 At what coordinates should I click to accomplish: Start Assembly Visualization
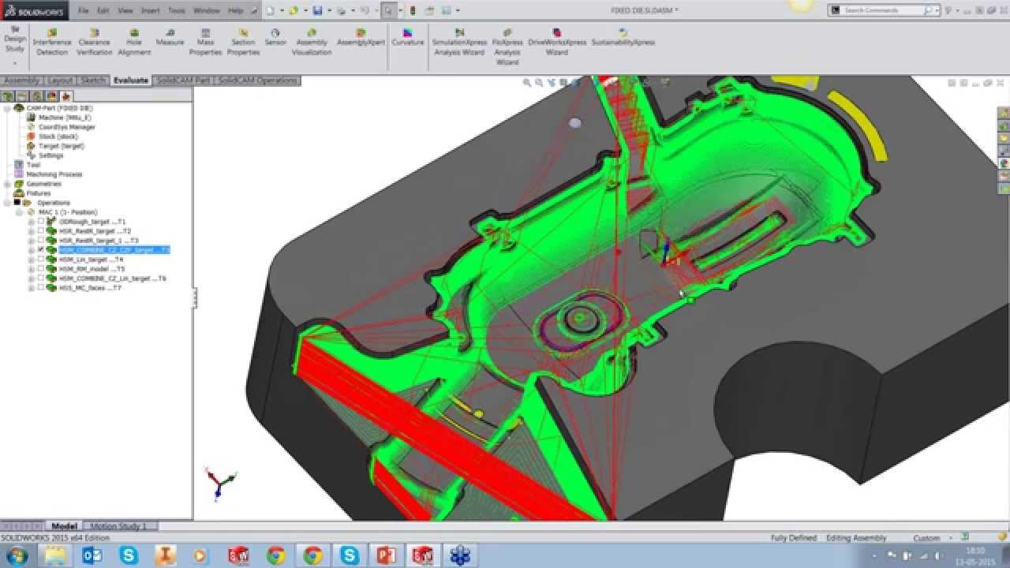[x=312, y=42]
